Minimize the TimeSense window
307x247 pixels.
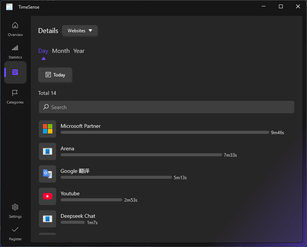tap(264, 6)
